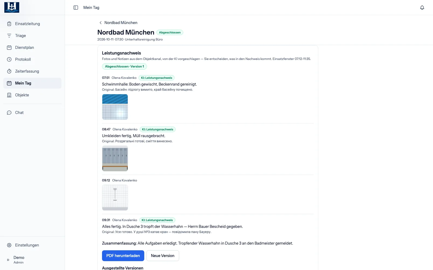433x270 pixels.
Task: Click the 'Schwimmhalle: Boden gewischt' note text
Action: [x=149, y=84]
